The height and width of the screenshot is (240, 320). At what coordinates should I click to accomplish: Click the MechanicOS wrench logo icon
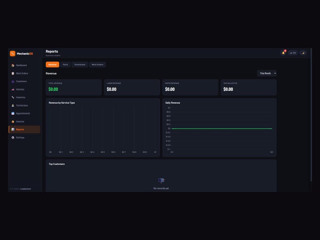click(x=12, y=54)
